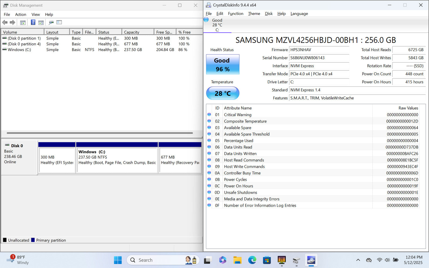Click the CrystalDiskInfo taskbar icon
429x268 pixels.
pos(311,260)
